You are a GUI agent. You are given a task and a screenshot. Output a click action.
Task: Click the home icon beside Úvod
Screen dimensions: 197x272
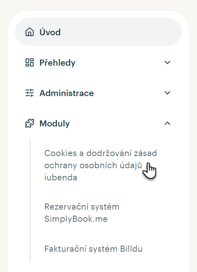(30, 32)
